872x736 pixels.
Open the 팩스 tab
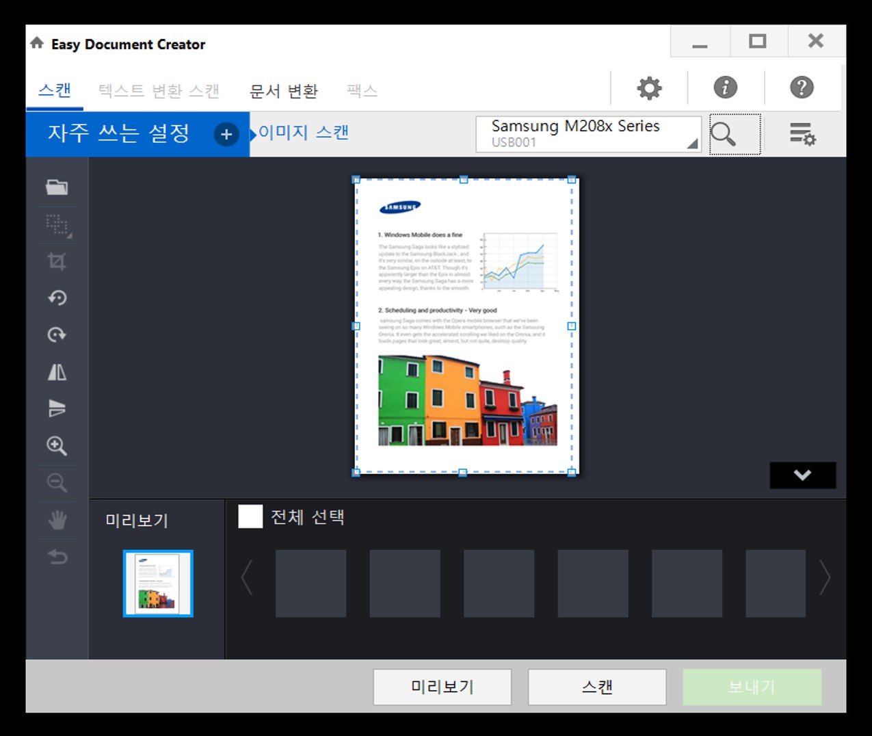(362, 91)
